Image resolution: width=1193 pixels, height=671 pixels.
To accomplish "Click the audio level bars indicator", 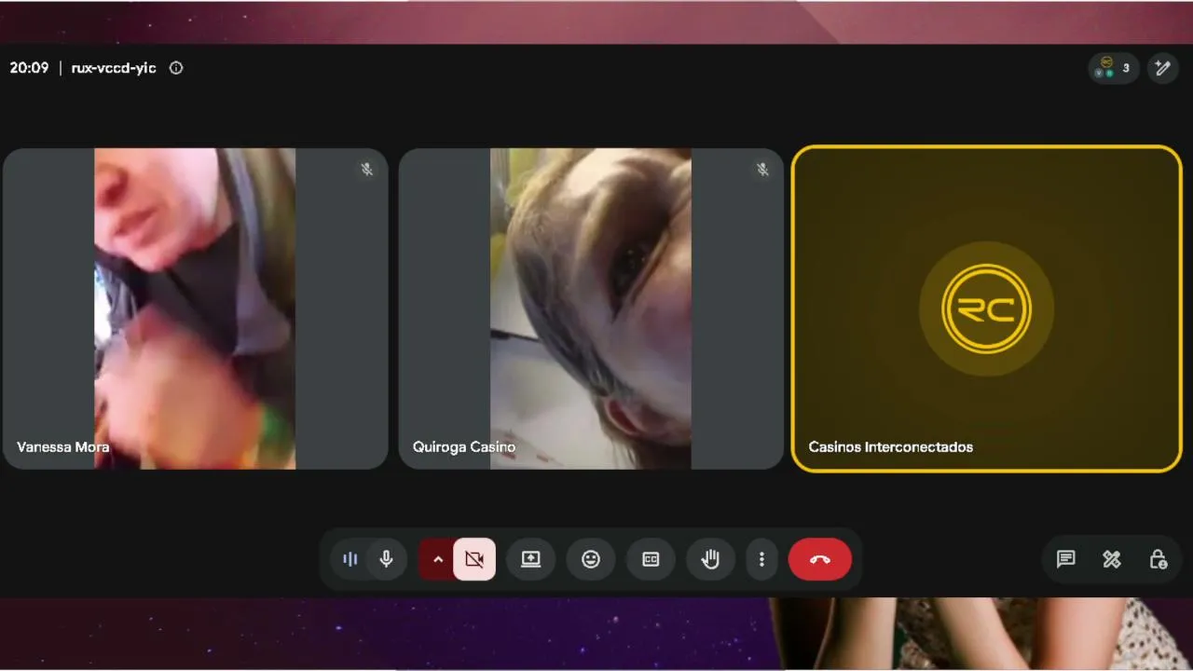I will click(350, 559).
